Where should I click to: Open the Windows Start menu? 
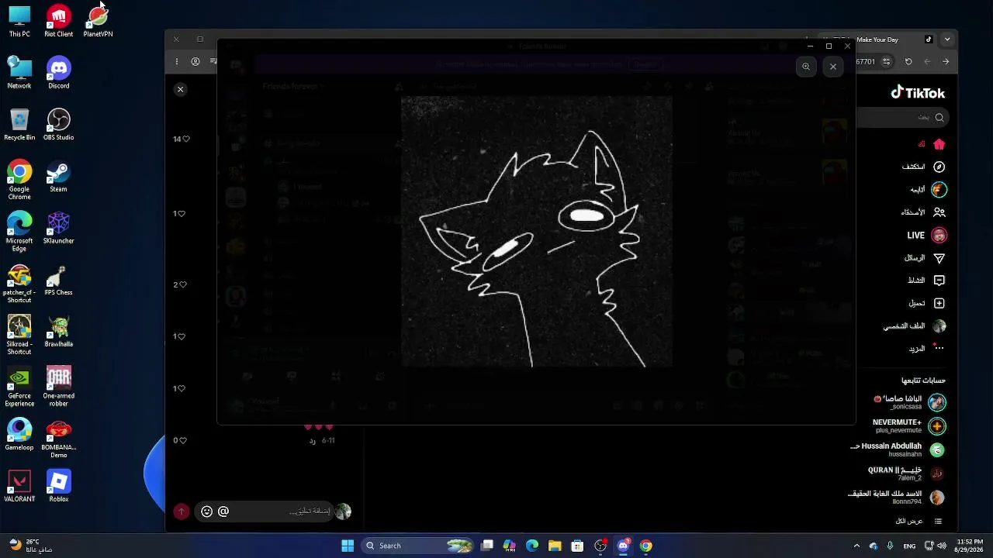click(x=348, y=546)
